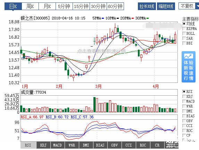Select the ROC sub-indicator radio

(184, 131)
